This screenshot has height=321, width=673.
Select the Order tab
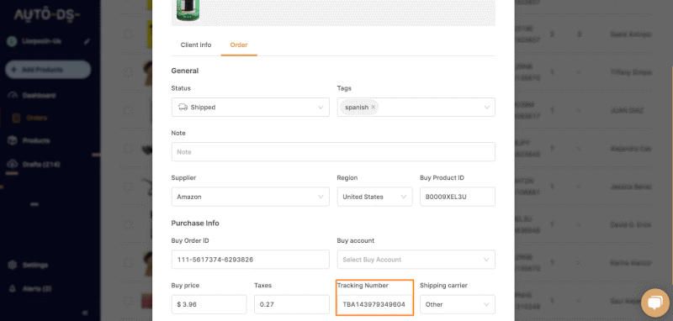click(x=239, y=45)
